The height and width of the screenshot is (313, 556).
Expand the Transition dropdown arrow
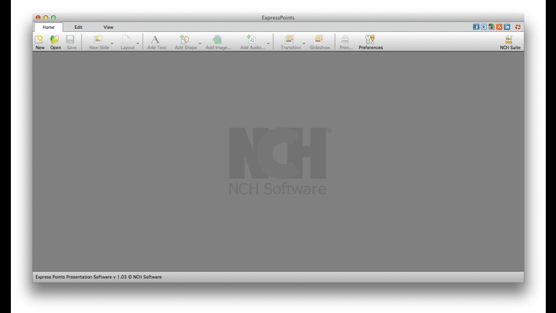[304, 43]
